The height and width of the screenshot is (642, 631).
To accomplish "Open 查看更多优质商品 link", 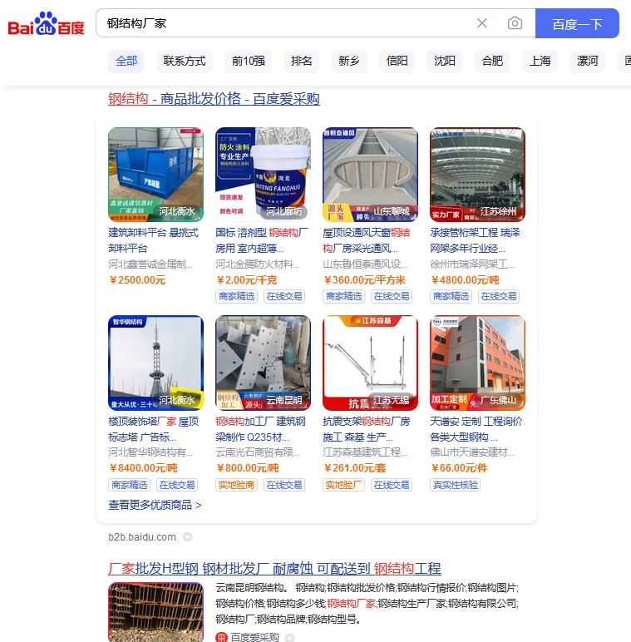I will pos(155,505).
